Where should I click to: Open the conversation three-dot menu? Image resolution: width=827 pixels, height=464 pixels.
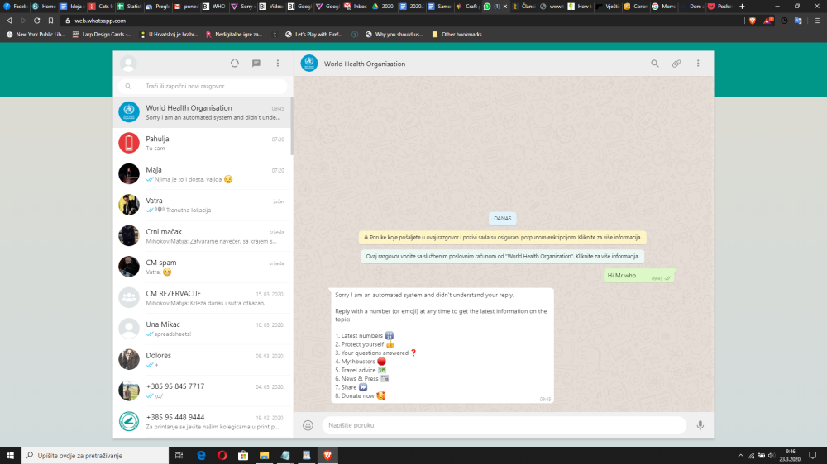tap(698, 64)
